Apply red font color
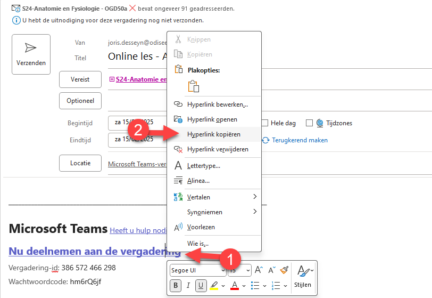This screenshot has width=432, height=298. tap(235, 286)
